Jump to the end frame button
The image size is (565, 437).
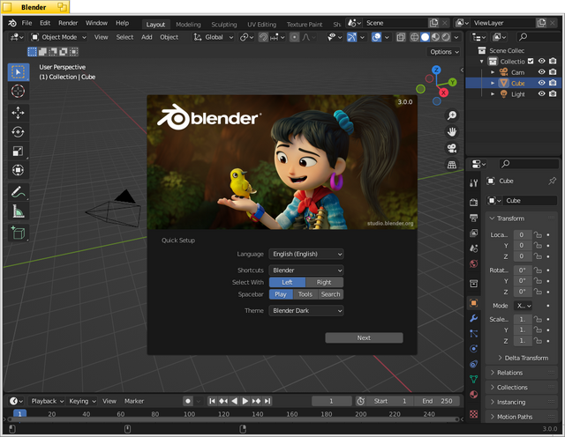[x=267, y=401]
